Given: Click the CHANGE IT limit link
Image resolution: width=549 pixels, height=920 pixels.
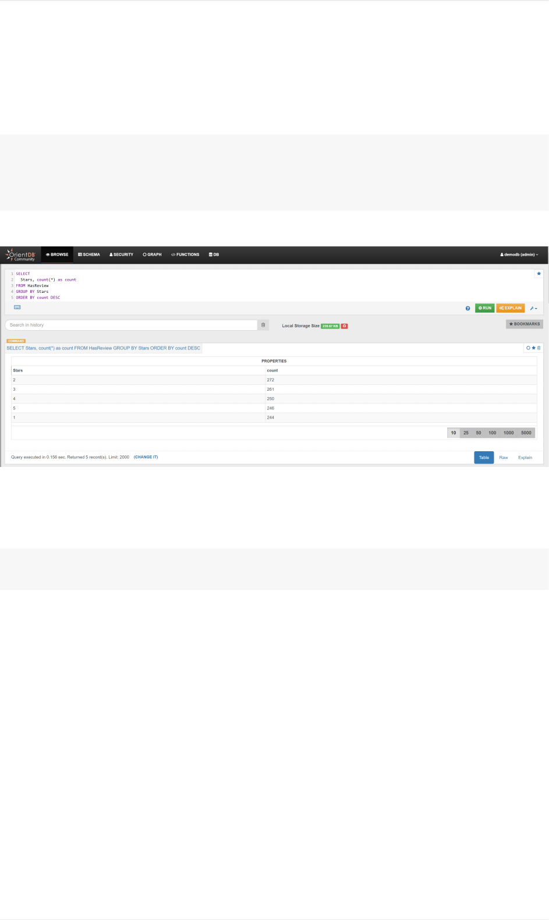Looking at the screenshot, I should 146,457.
